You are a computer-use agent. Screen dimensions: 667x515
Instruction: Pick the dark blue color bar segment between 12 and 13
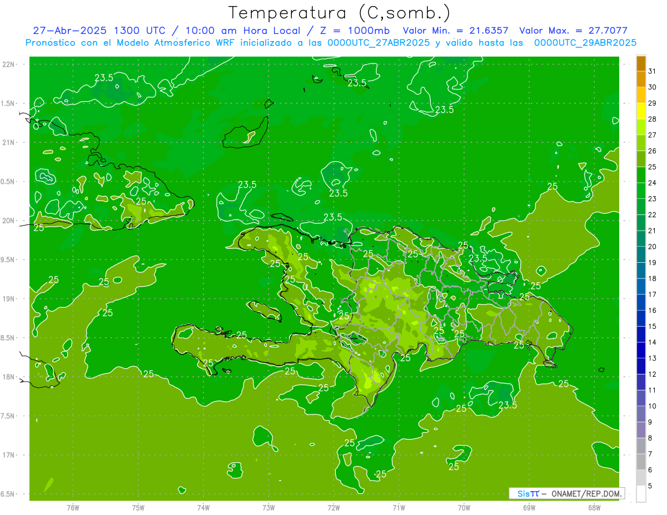click(x=641, y=366)
